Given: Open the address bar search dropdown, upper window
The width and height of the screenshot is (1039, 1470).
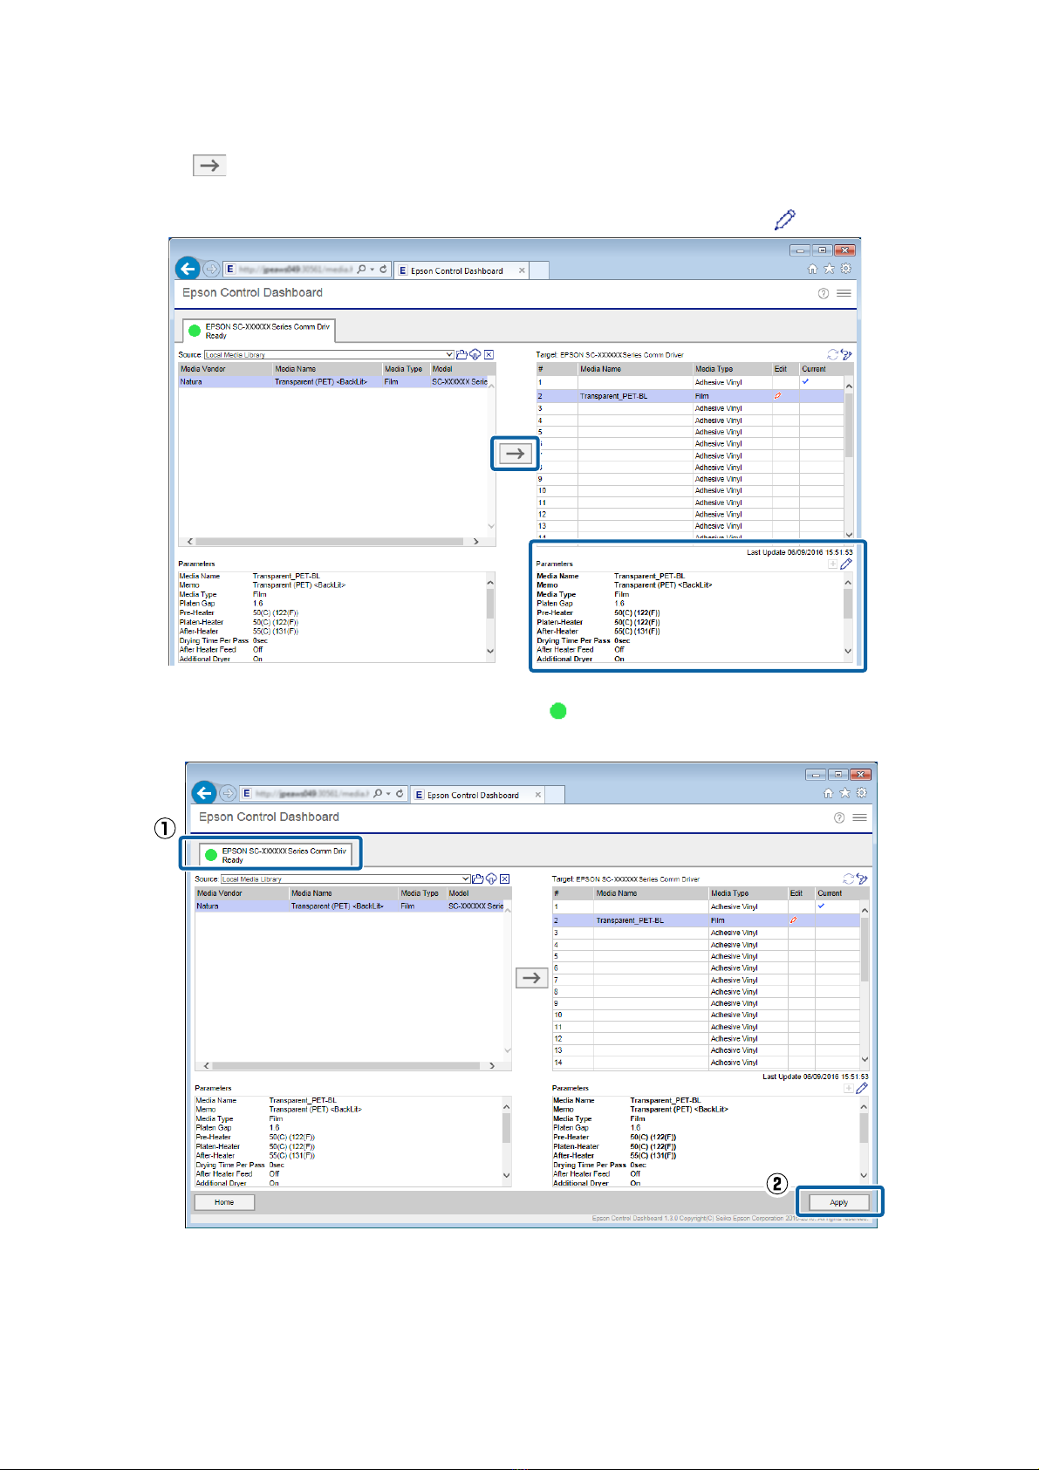Looking at the screenshot, I should click(x=373, y=270).
